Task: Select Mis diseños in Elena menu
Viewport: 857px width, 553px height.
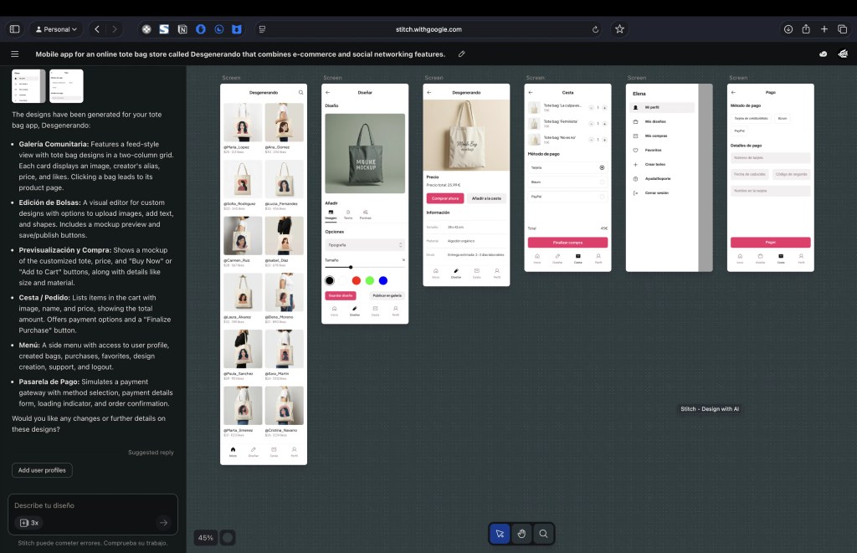Action: [654, 122]
